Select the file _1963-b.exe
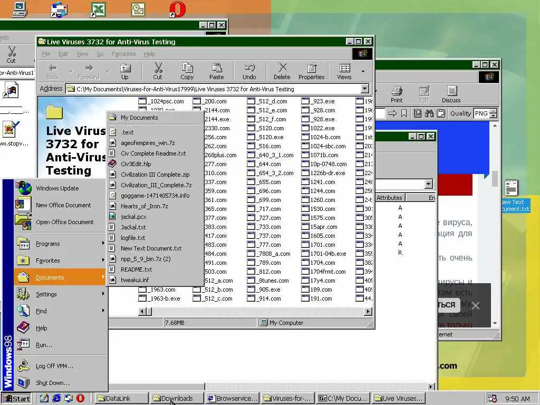The height and width of the screenshot is (405, 540). tap(159, 298)
